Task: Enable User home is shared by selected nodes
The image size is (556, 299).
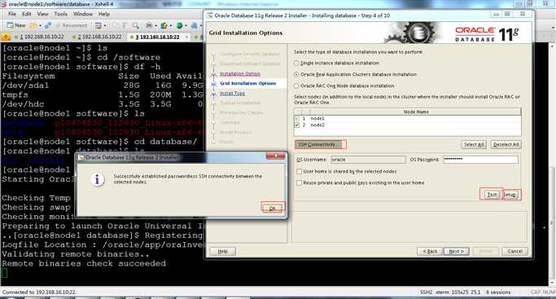Action: [x=300, y=172]
